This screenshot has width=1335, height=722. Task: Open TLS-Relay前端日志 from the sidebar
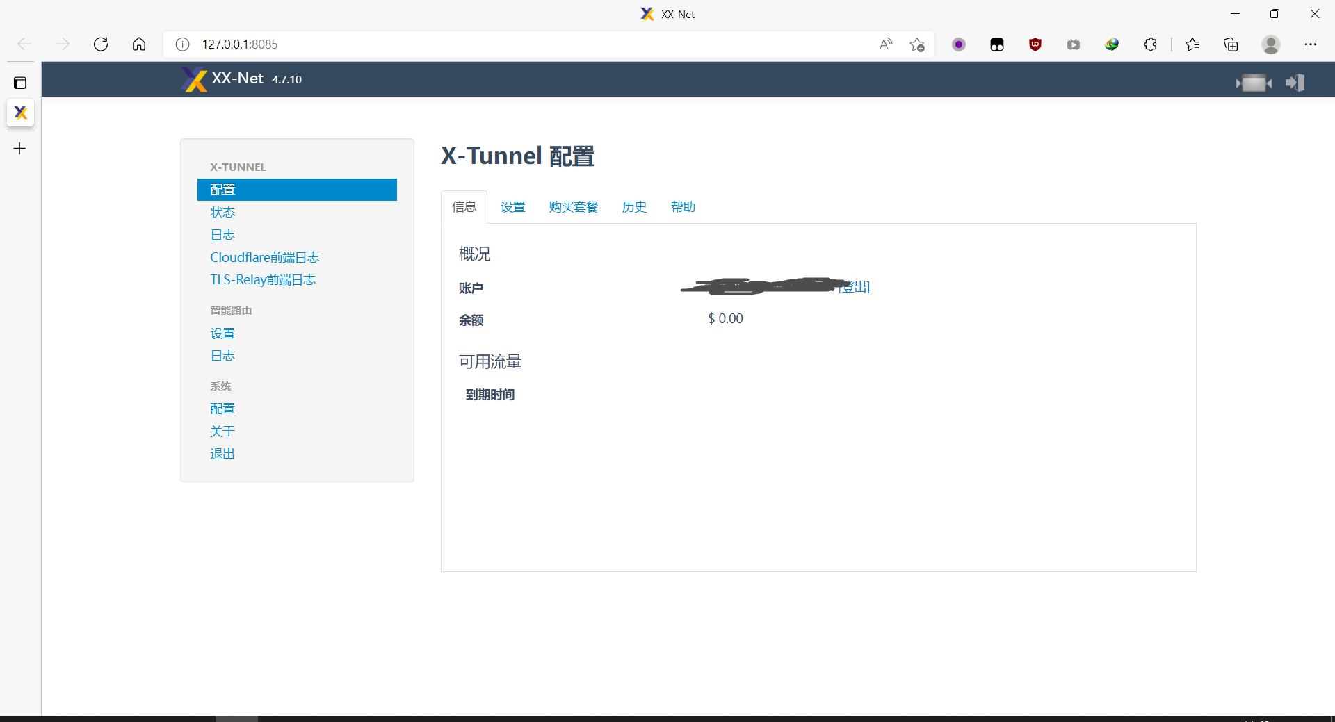[262, 279]
